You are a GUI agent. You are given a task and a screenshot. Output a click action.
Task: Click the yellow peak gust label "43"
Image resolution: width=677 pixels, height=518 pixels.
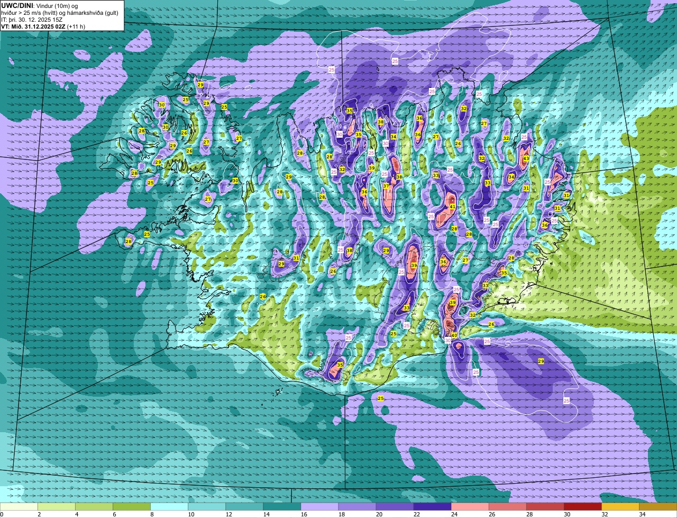(526, 158)
